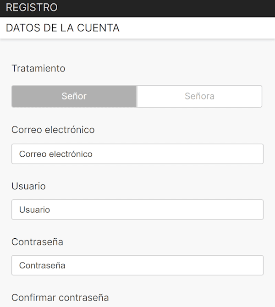Image resolution: width=275 pixels, height=307 pixels.
Task: Click the Confirmar contraseña label
Action: 60,298
